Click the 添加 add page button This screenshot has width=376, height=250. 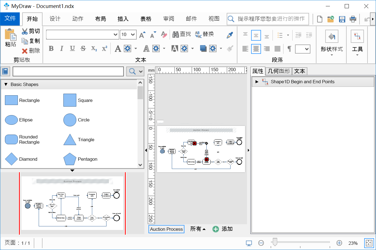223,229
